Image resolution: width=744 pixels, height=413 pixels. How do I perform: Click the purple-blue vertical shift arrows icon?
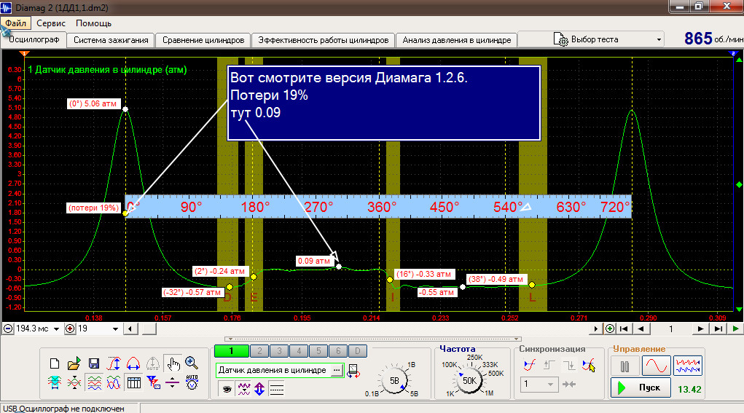click(259, 389)
